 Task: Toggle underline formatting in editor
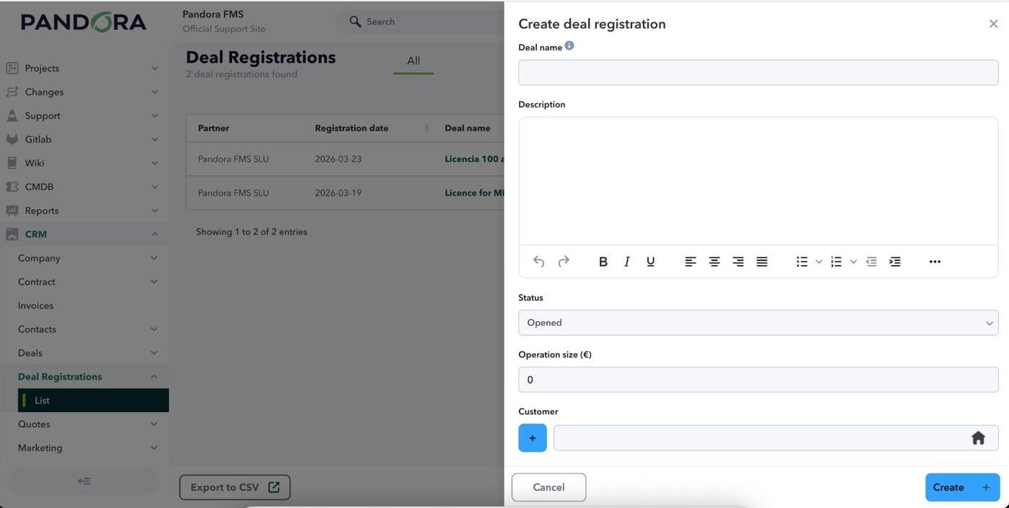coord(650,262)
